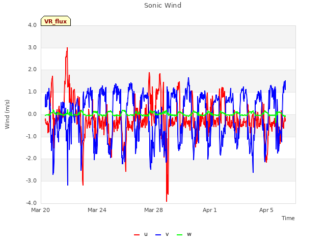Screen dimensions: 326x244
Task: Click the 'Time' x-axis label
Action: (x=288, y=218)
